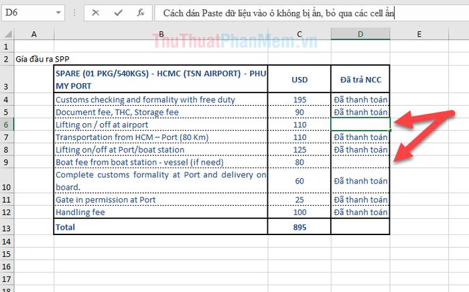Select row 17 header
The height and width of the screenshot is (292, 469).
pos(7,279)
